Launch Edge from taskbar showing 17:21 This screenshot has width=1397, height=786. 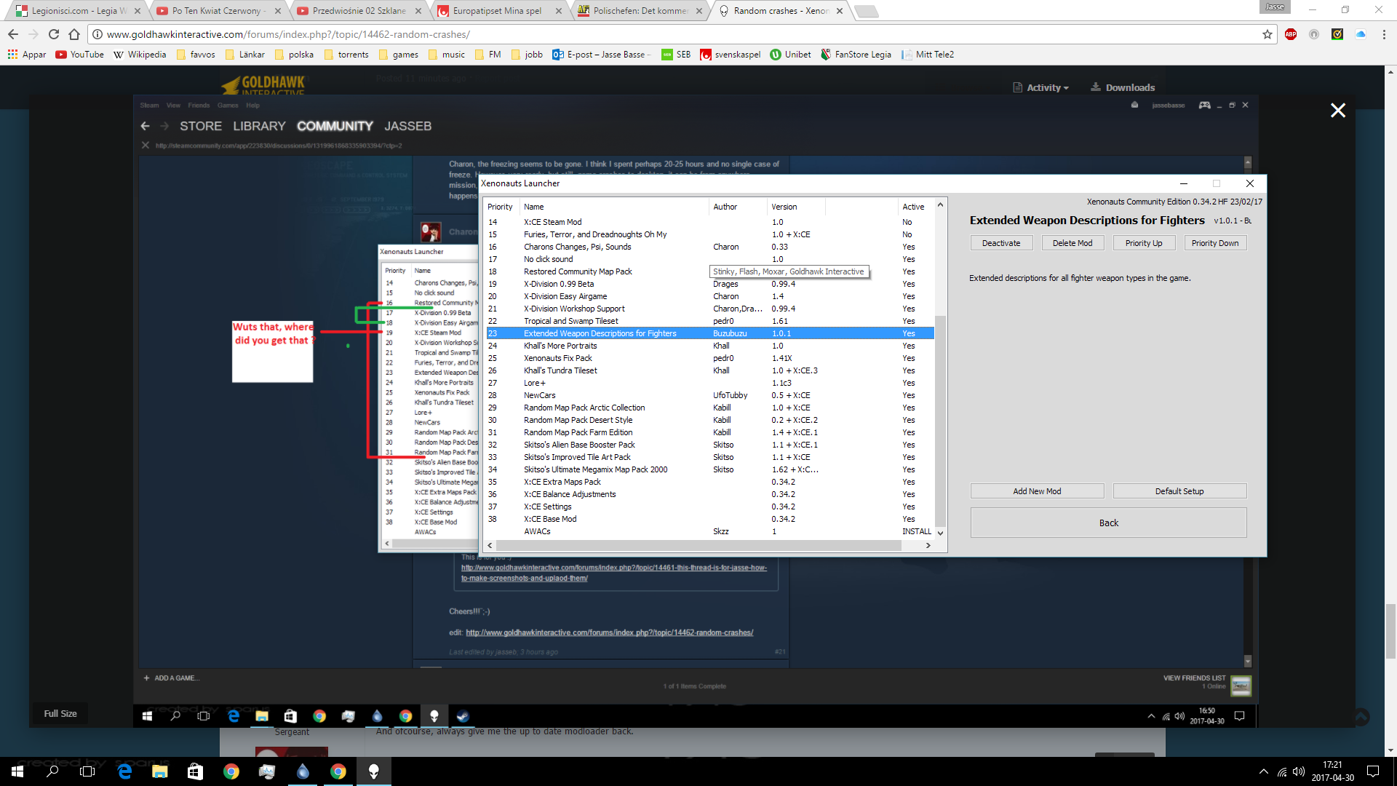pos(124,771)
